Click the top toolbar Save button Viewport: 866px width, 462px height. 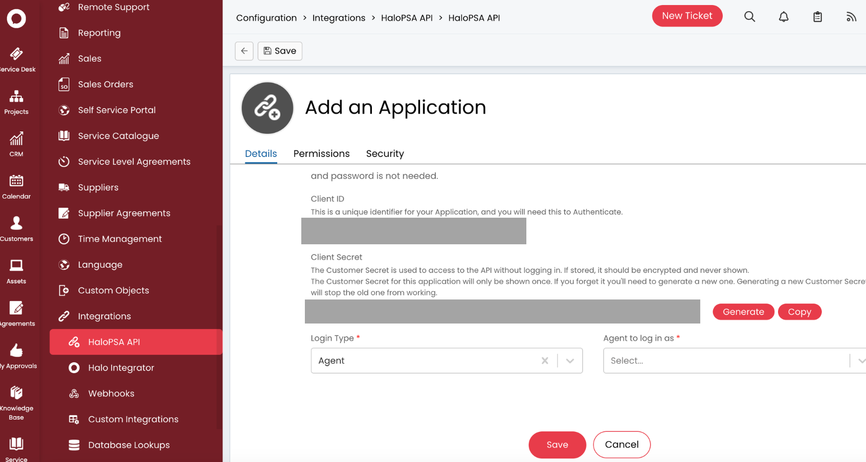click(280, 51)
